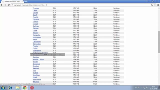Switch to Chrome in the taskbar
Screen dimensions: 160x90
(x=25, y=88)
